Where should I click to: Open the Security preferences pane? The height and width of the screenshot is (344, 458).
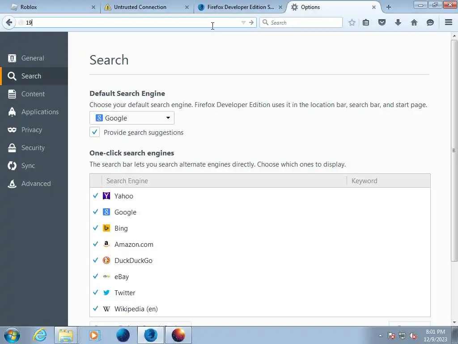34,148
